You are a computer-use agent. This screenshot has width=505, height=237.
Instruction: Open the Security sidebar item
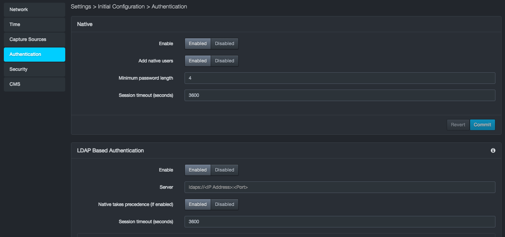pos(35,69)
